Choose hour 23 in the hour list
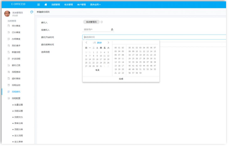Image resolution: width=230 pixels, height=147 pixels. [x=123, y=73]
